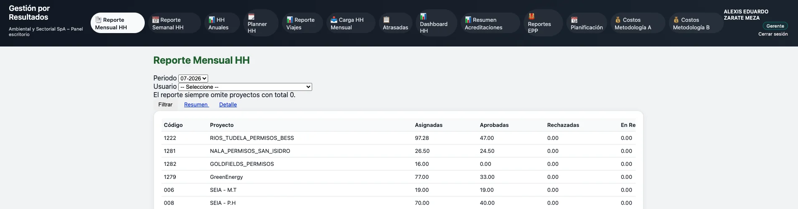Click the Reporte Viajes chart icon

(x=289, y=20)
